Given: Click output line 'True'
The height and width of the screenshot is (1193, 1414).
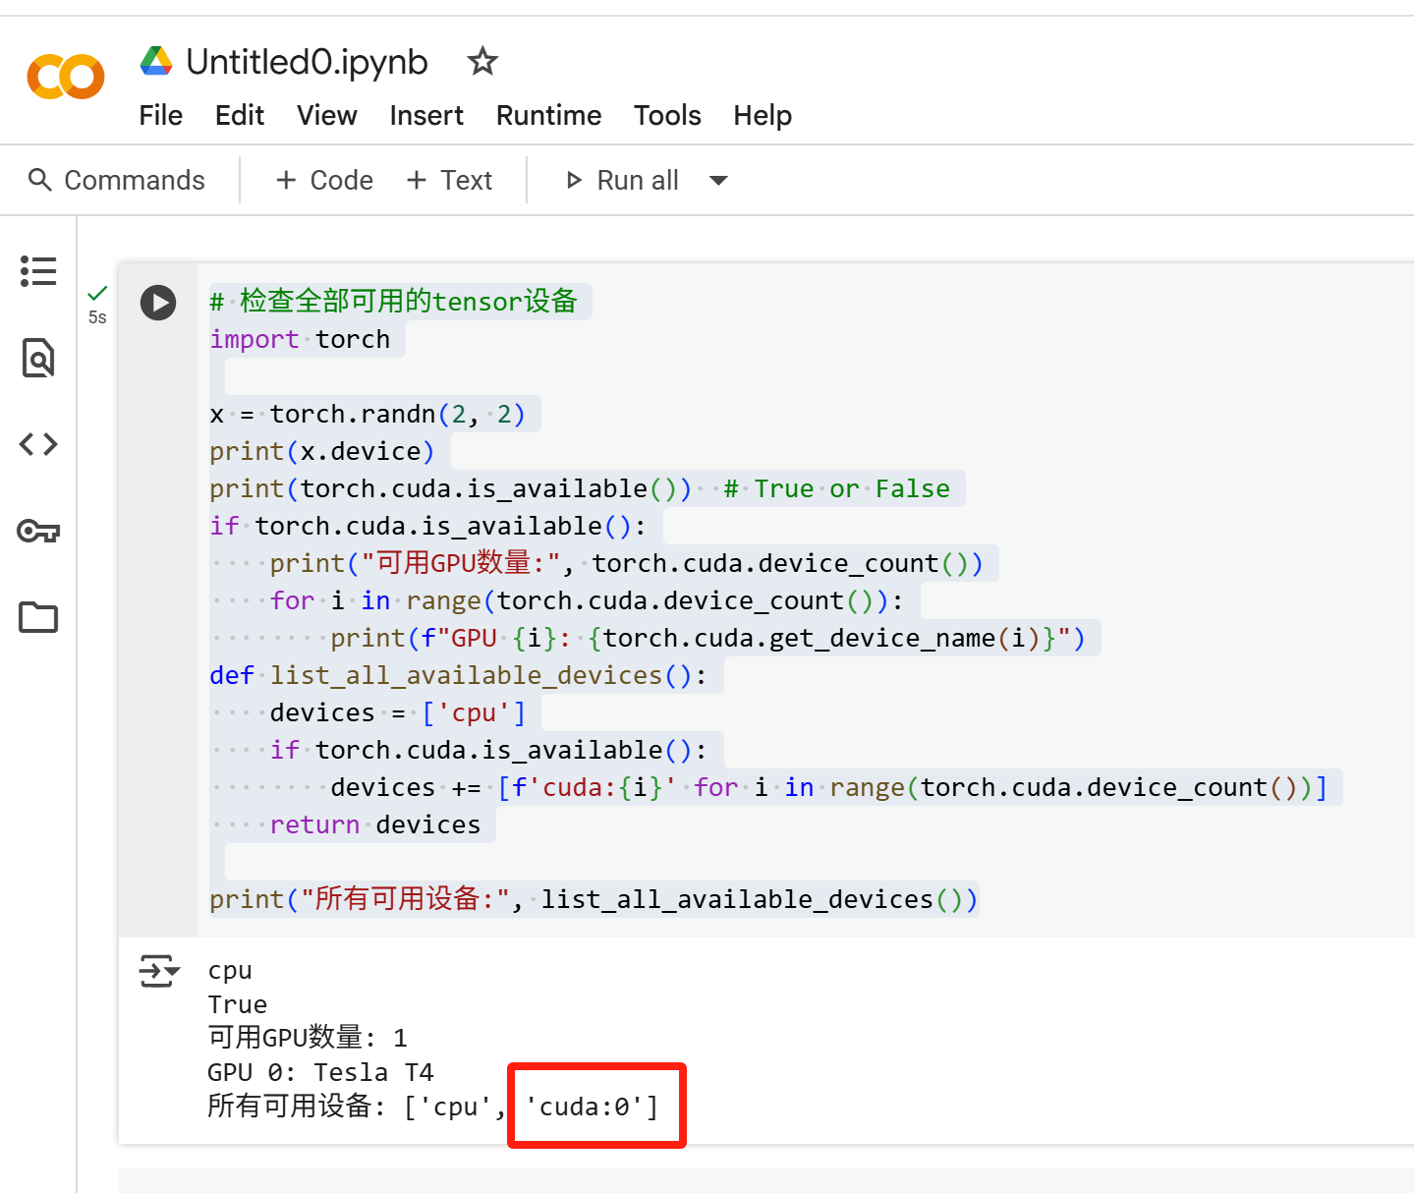Looking at the screenshot, I should pos(238,1004).
